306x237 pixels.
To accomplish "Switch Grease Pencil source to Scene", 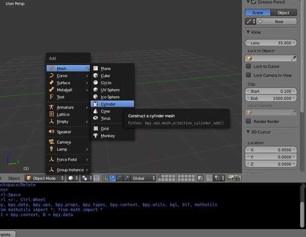I will tap(258, 13).
